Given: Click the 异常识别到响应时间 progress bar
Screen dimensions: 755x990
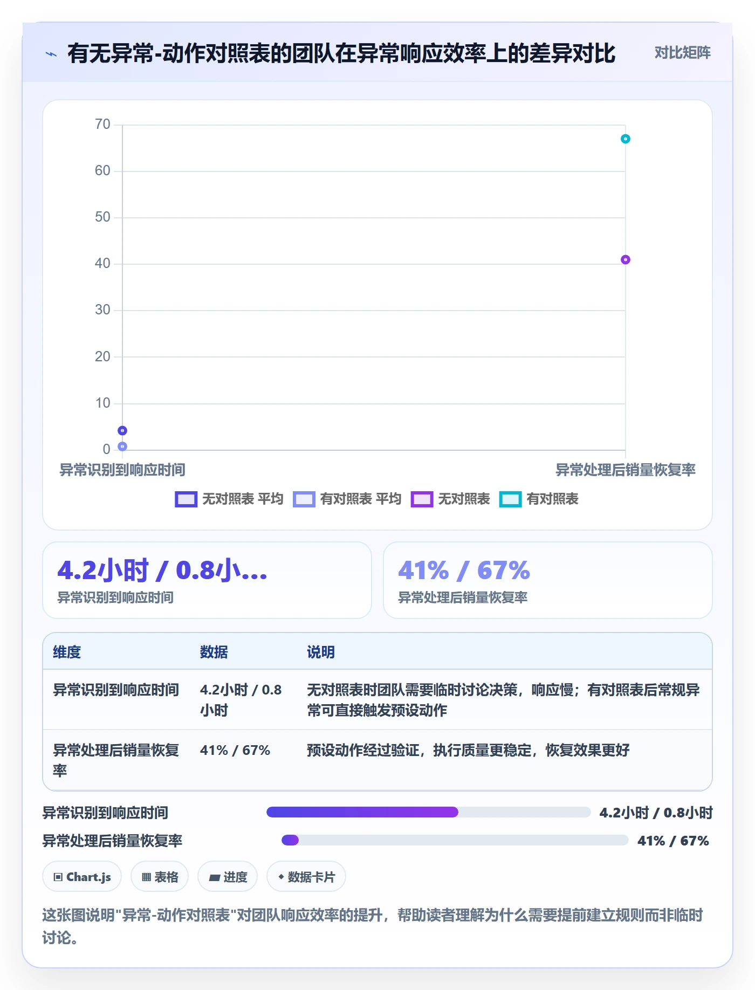Looking at the screenshot, I should tap(429, 813).
